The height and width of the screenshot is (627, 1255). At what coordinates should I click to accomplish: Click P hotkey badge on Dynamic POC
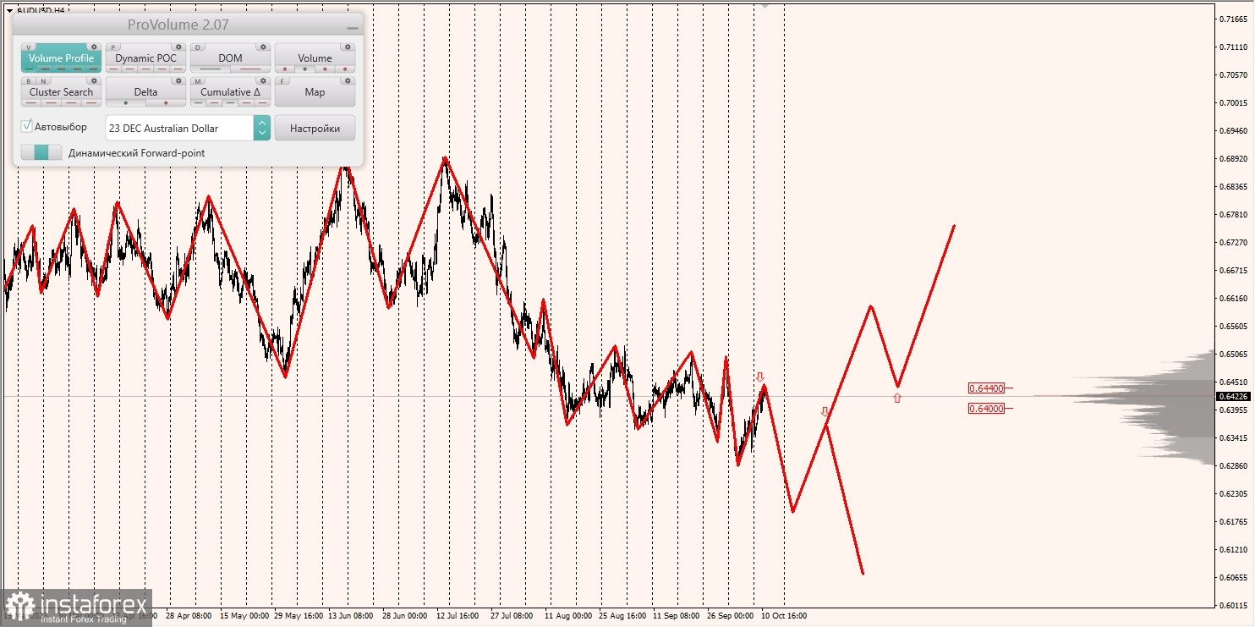coord(113,47)
